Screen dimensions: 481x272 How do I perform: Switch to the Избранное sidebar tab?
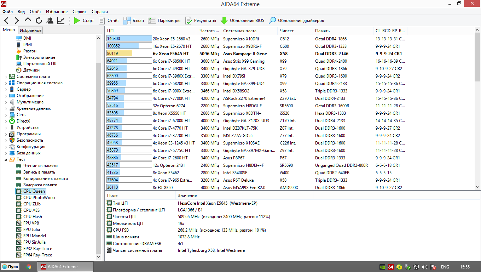click(30, 30)
